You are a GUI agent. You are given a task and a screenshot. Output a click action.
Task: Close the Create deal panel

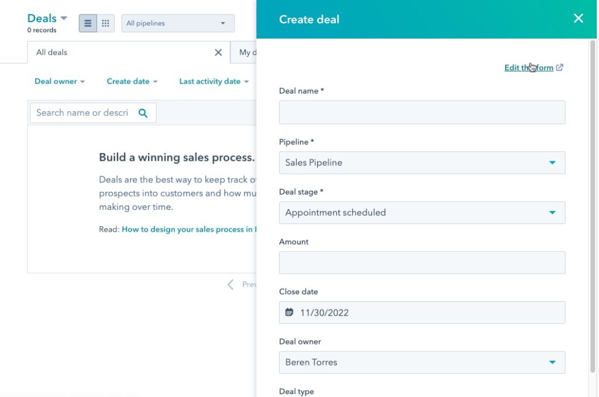coord(578,18)
